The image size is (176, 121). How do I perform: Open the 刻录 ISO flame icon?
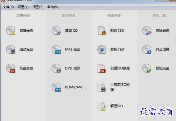102,31
